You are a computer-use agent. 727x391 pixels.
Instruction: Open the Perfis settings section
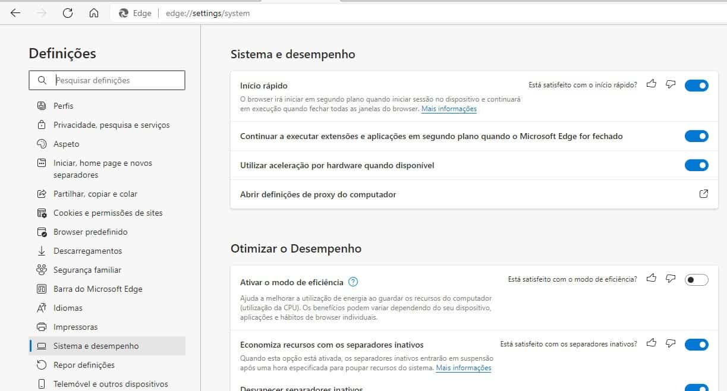pos(64,106)
